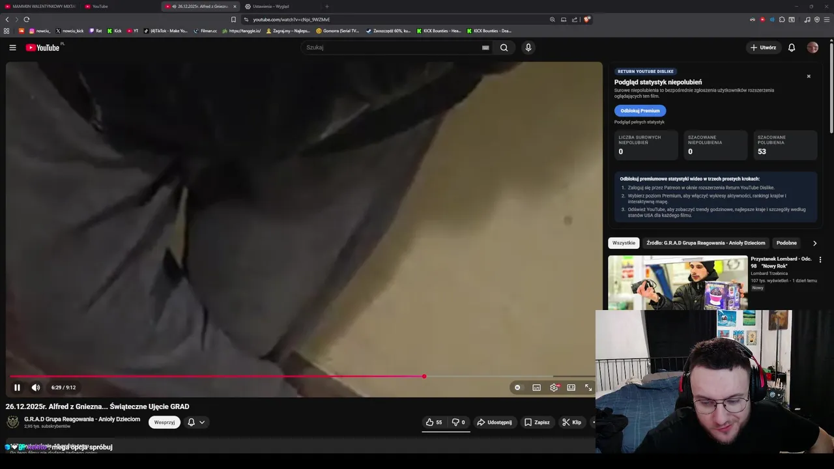The width and height of the screenshot is (834, 469).
Task: Open Gomorra (Serial TV) bookmark
Action: [x=338, y=31]
